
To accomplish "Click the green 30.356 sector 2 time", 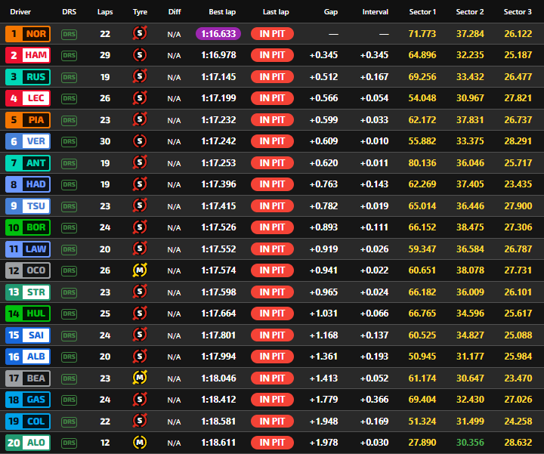I will point(470,443).
